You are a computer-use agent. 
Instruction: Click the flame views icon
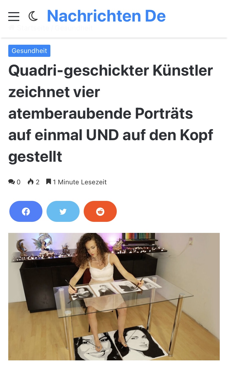[x=31, y=182]
